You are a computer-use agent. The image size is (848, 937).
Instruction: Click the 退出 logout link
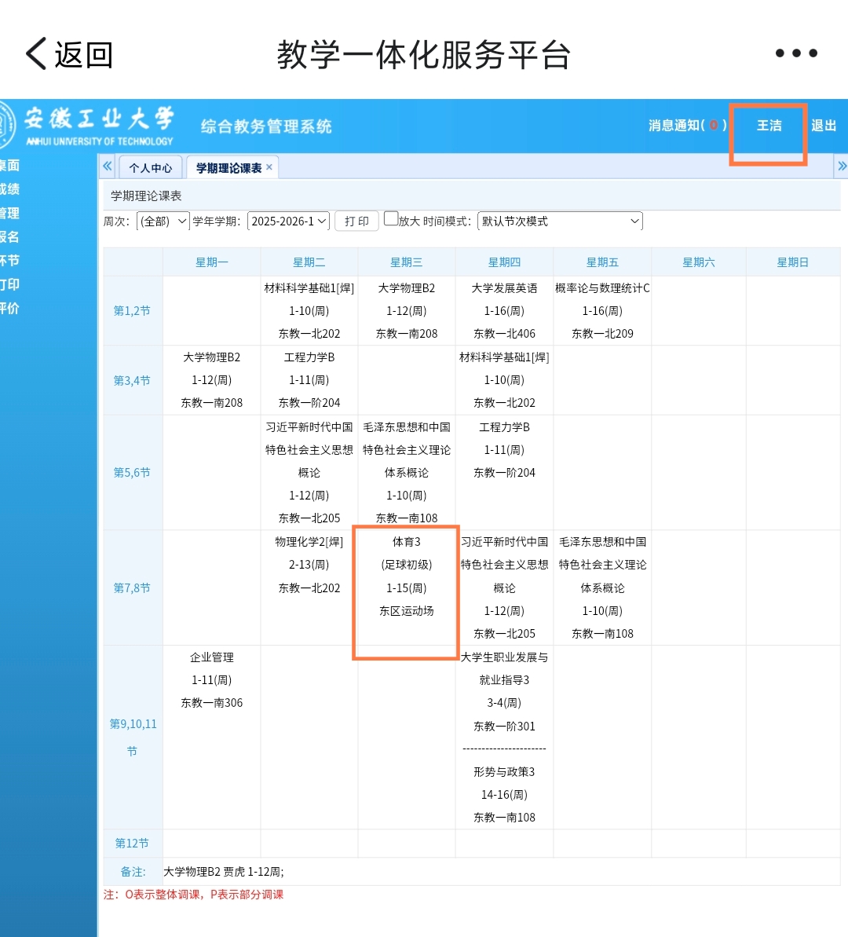pos(824,126)
